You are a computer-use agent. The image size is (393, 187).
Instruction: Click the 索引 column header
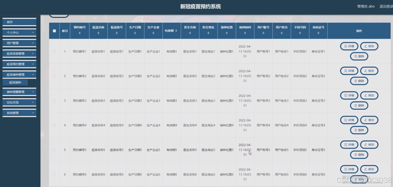click(65, 31)
